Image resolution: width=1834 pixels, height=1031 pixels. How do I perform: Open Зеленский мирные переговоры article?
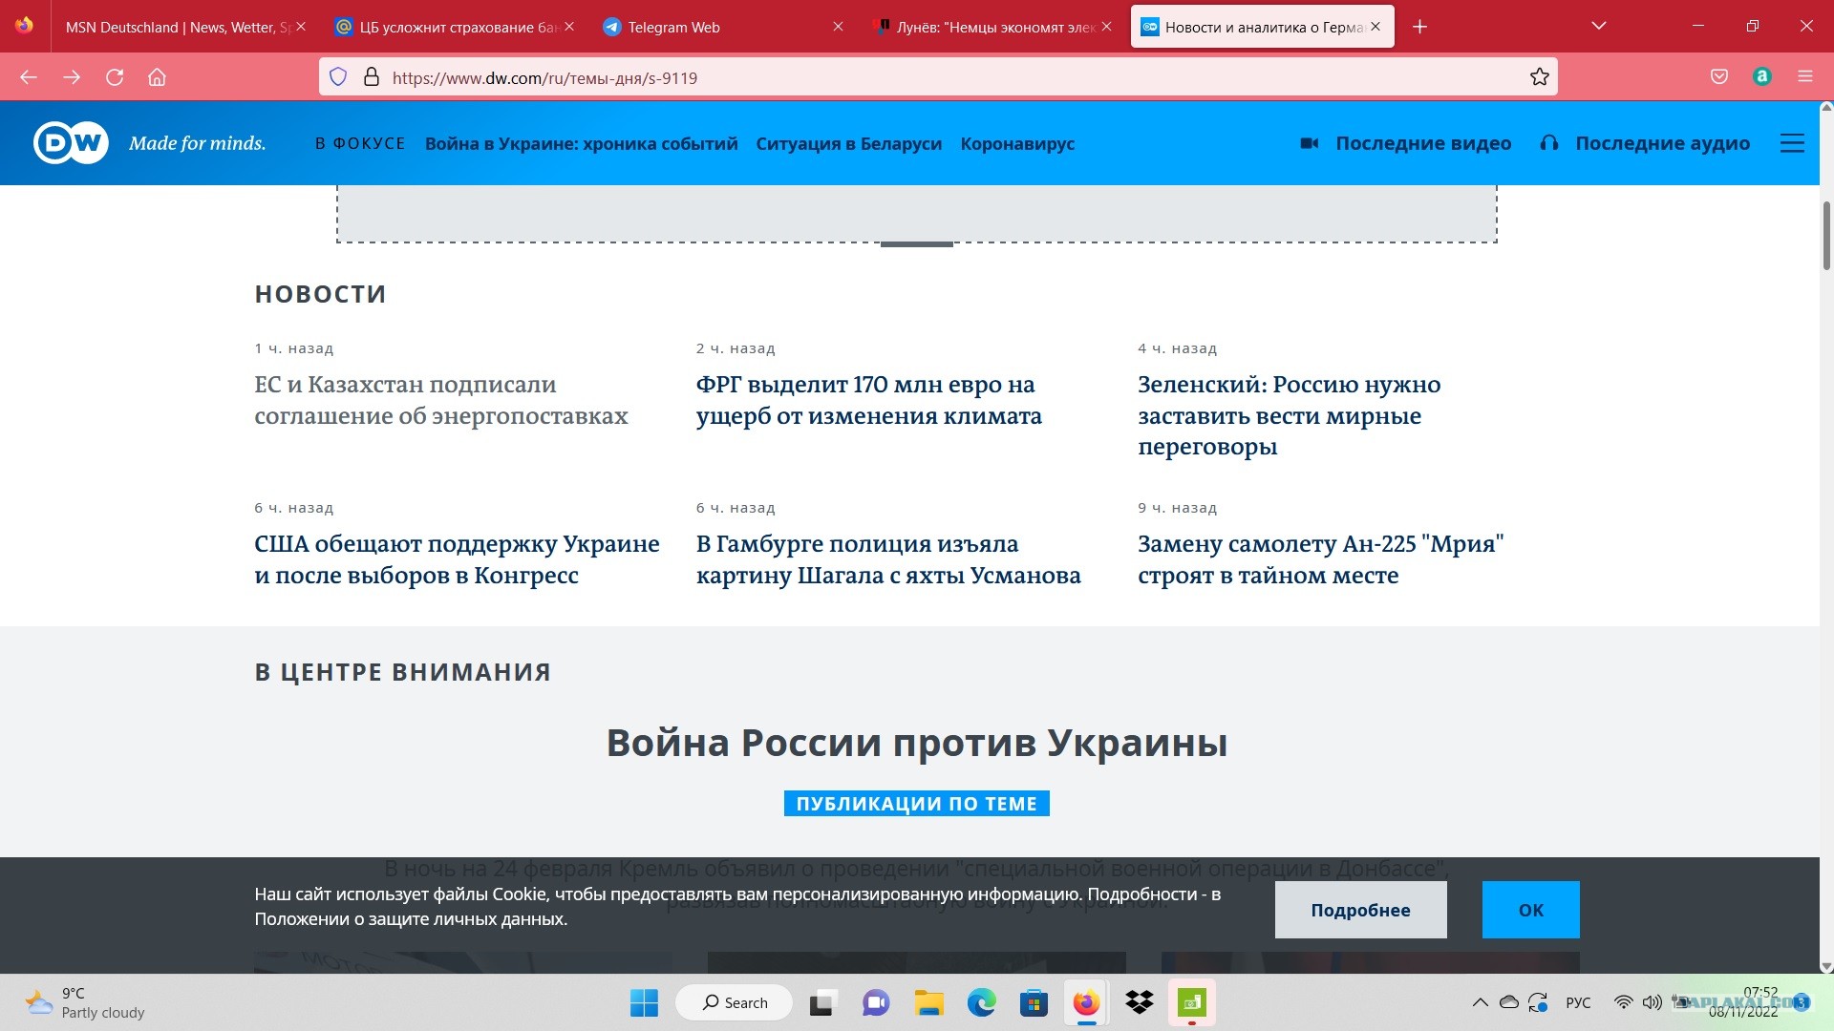click(x=1290, y=415)
